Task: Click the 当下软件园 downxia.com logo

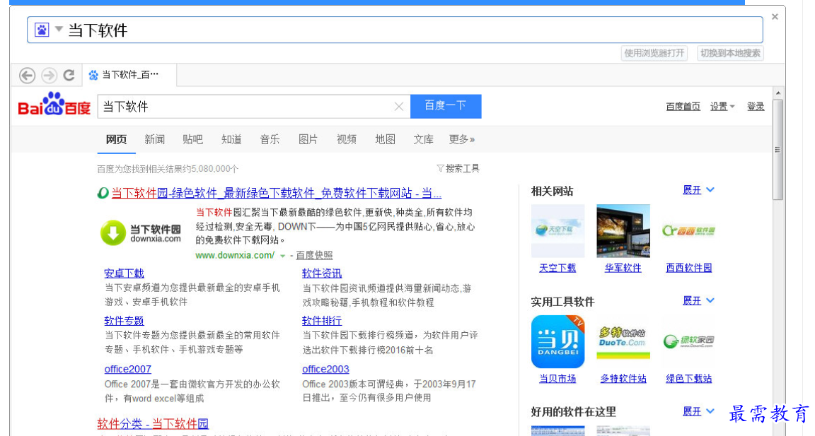Action: point(141,233)
